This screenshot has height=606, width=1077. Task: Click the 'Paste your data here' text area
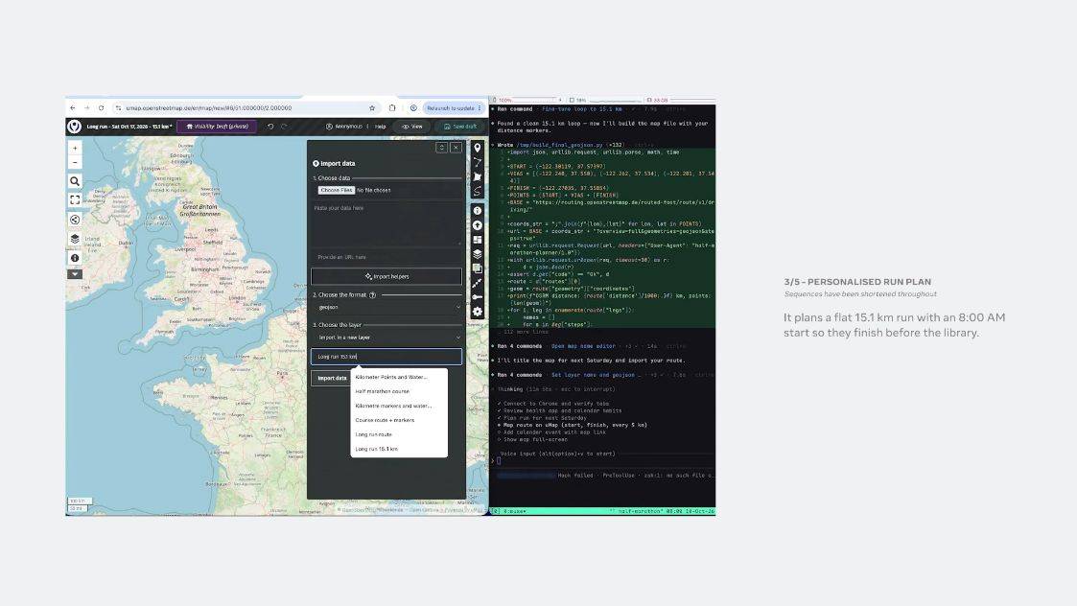click(386, 224)
